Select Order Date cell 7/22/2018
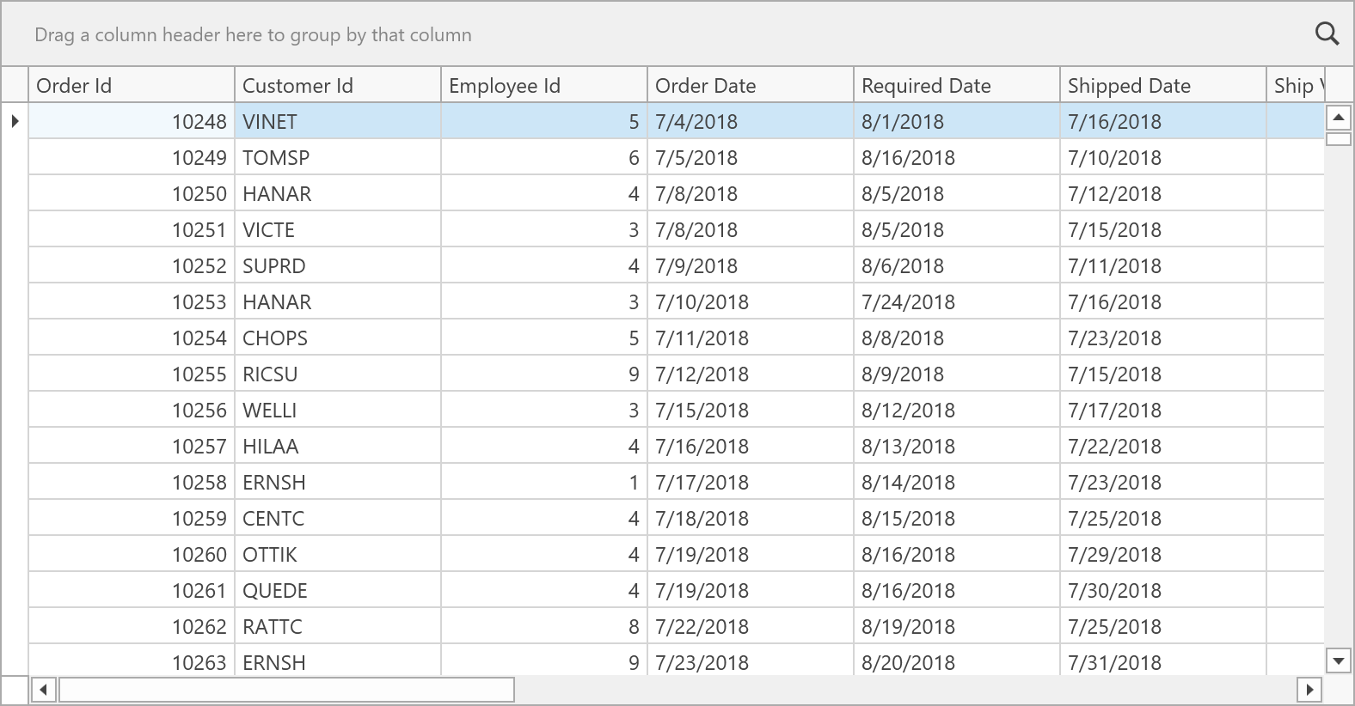 click(751, 626)
